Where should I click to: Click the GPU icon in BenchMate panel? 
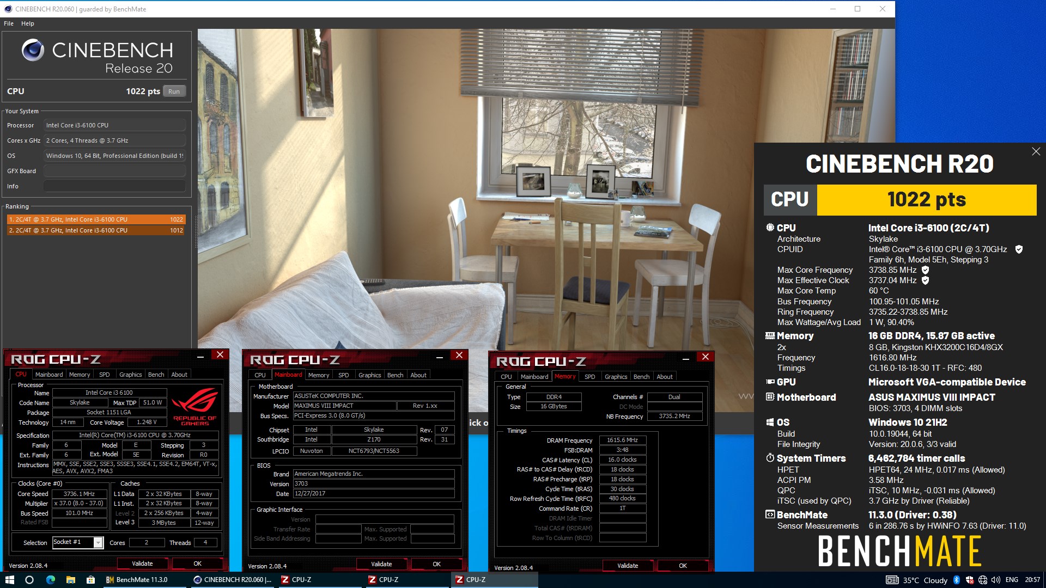[770, 382]
